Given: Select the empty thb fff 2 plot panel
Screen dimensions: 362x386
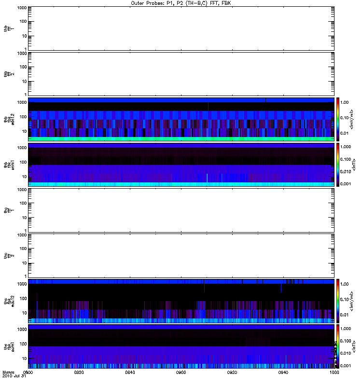Looking at the screenshot, I should pos(181,74).
